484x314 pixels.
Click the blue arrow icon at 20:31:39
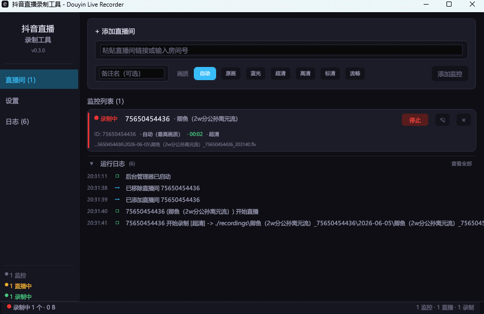coord(117,199)
